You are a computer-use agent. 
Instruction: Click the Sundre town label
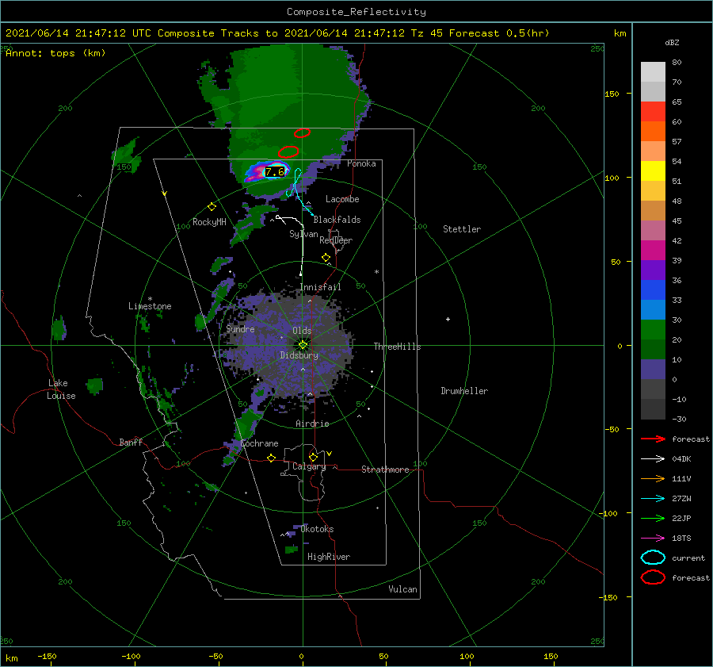point(241,328)
